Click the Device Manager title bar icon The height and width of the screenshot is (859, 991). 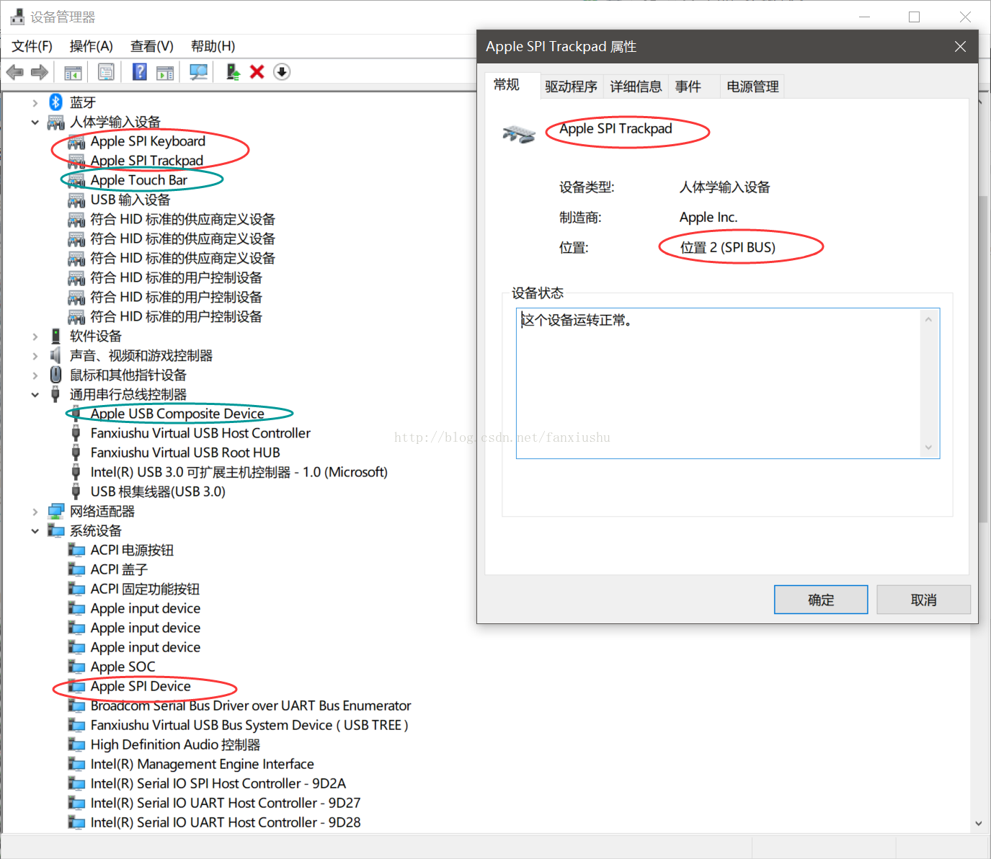click(17, 17)
